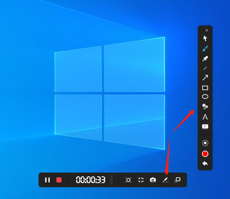Collapse the recording toolbar with shrink icon
230x199 pixels.
[x=141, y=180]
